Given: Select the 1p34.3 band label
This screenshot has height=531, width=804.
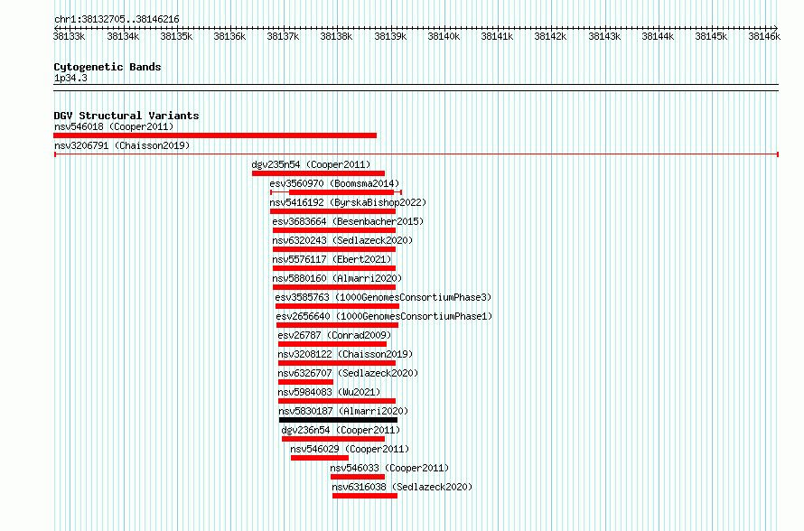Looking at the screenshot, I should tap(70, 78).
